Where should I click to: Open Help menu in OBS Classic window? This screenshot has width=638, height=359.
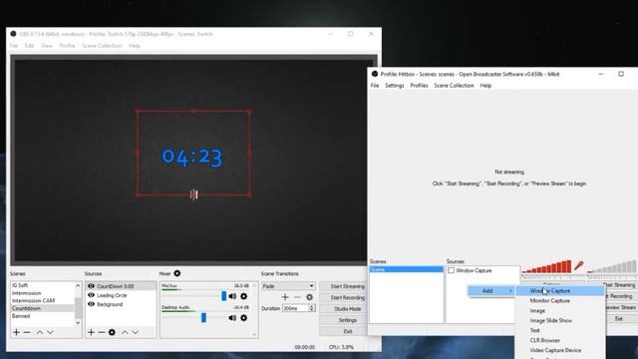[x=485, y=86]
